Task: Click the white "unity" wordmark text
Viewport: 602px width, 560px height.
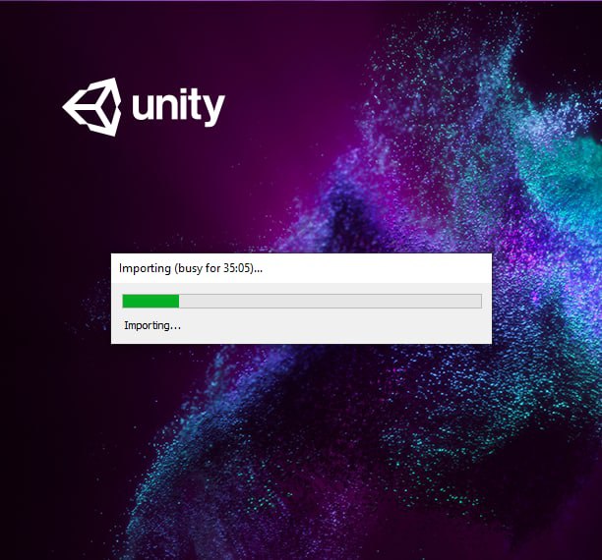Action: (178, 107)
